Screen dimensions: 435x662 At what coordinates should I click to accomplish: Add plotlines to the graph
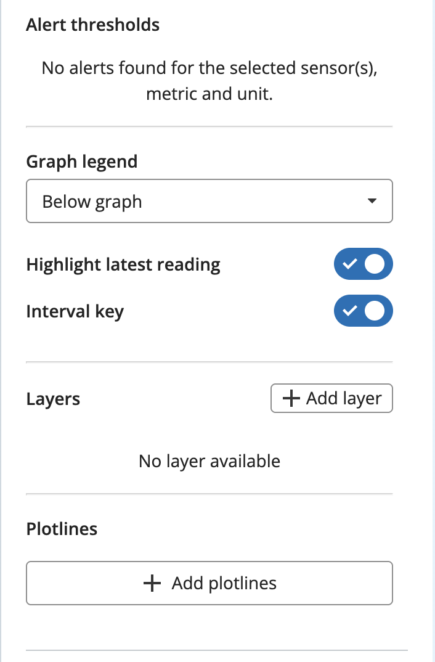(209, 583)
